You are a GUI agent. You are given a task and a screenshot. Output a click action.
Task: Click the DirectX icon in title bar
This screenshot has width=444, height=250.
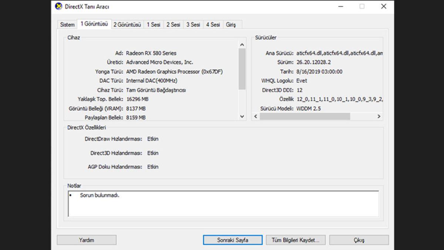coord(58,7)
